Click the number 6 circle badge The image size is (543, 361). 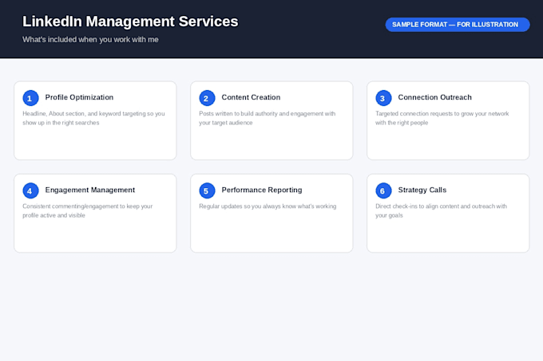[x=383, y=190]
